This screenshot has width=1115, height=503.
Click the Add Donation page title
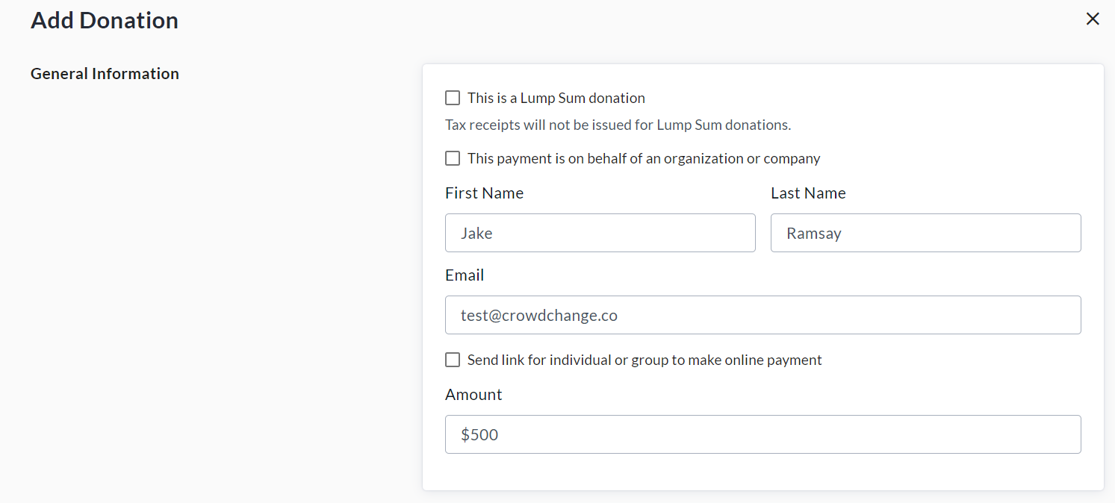click(105, 20)
